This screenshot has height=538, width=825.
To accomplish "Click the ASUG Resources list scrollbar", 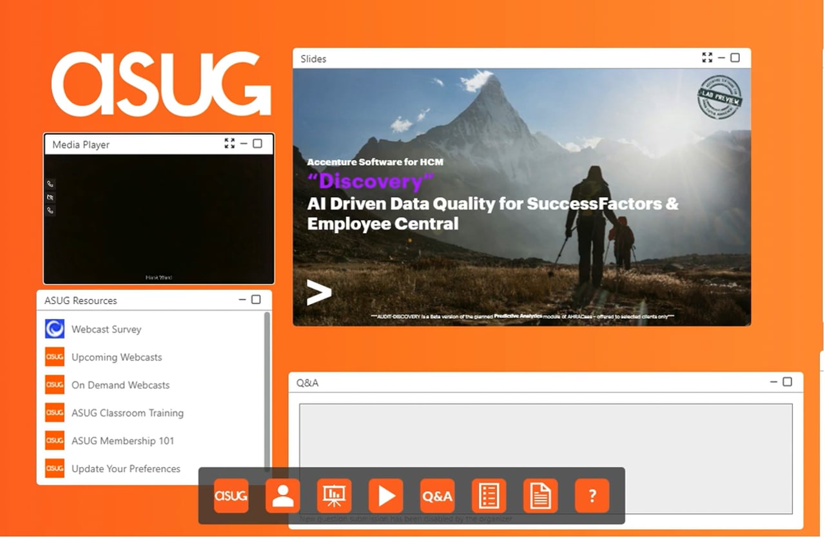I will 267,391.
